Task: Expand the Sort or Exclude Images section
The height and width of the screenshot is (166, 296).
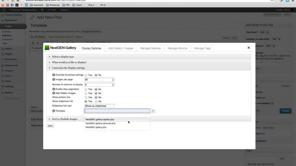Action: click(149, 119)
